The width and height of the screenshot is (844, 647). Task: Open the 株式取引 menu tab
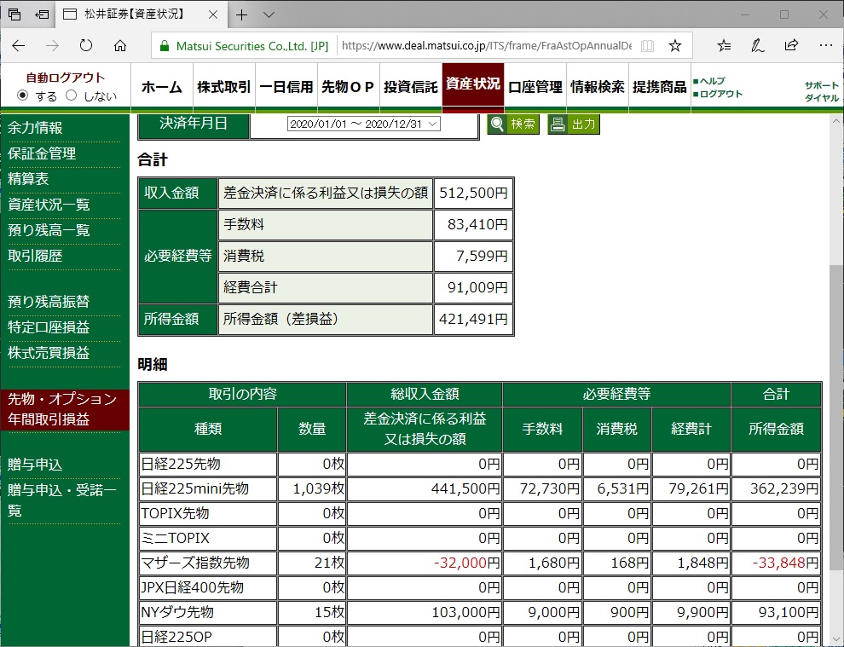(x=223, y=87)
